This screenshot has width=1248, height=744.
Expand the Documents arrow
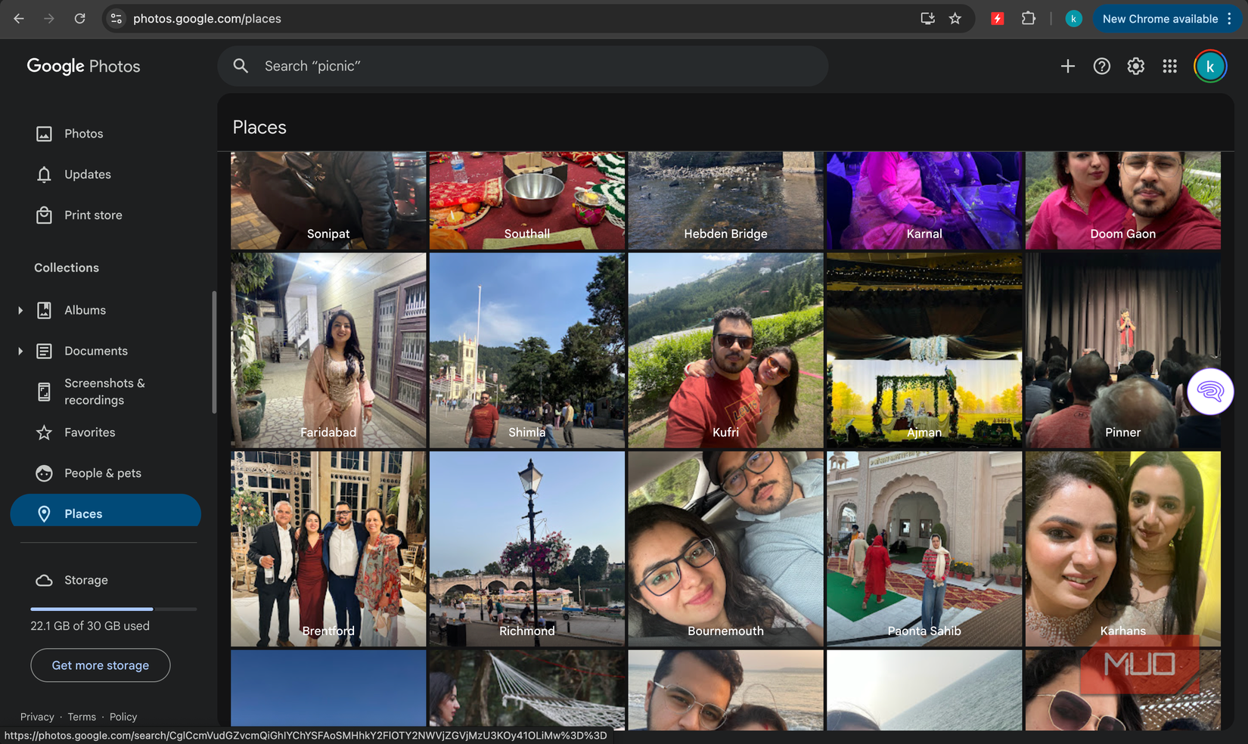coord(20,352)
